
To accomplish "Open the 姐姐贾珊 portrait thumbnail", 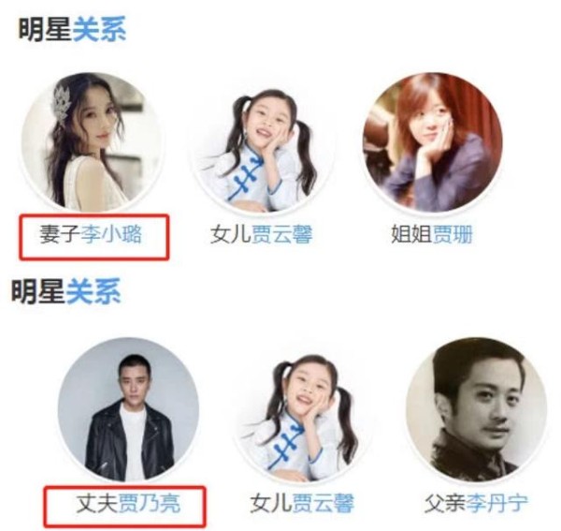I will [x=433, y=142].
